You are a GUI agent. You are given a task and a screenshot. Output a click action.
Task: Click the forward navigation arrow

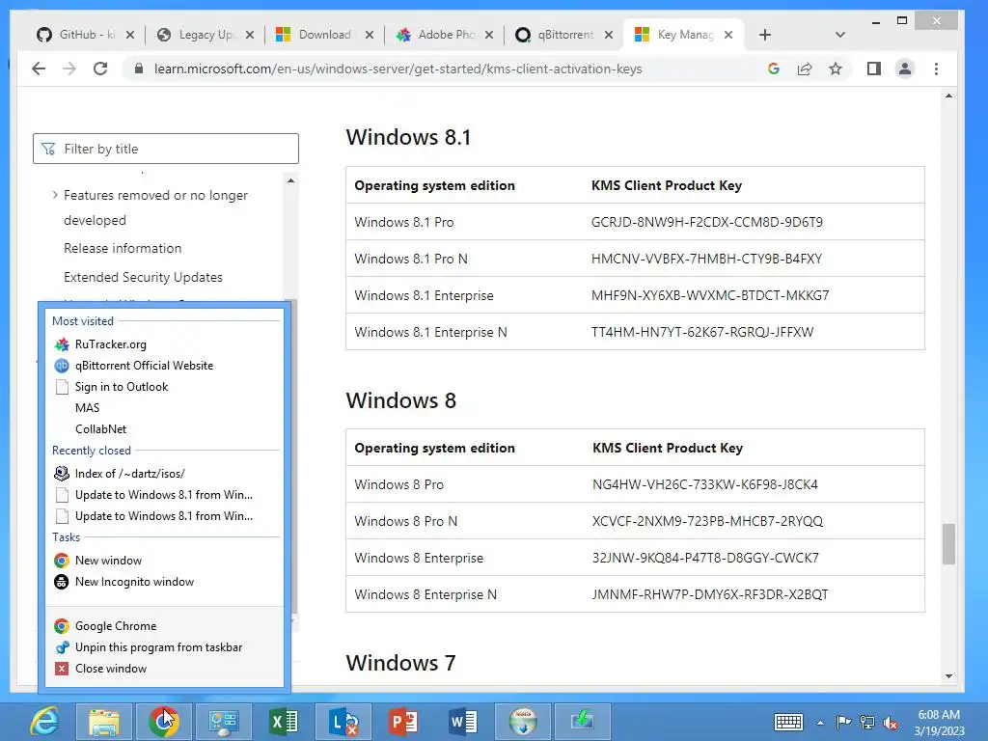(69, 69)
